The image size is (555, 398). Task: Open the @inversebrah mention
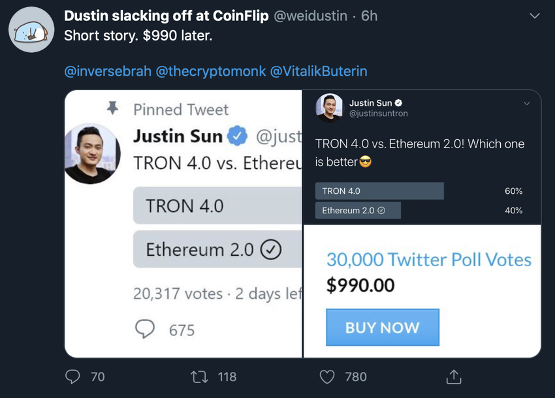point(108,71)
